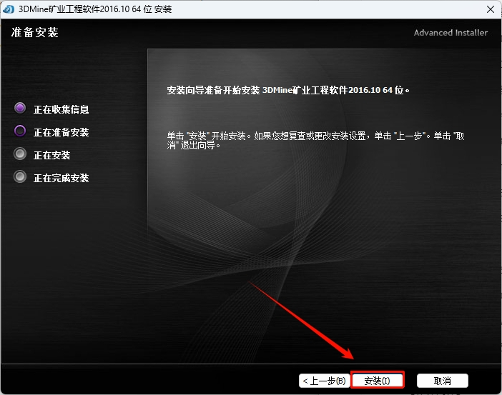This screenshot has height=395, width=502.
Task: Select the 正在完成安装 step label
Action: 61,178
